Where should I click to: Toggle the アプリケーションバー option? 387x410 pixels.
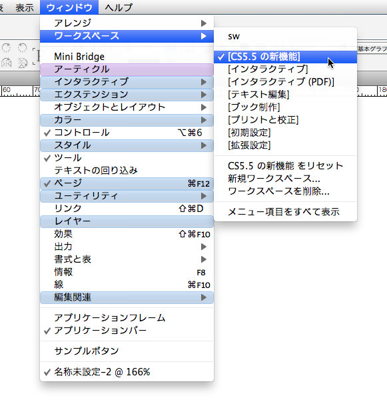[x=127, y=331]
